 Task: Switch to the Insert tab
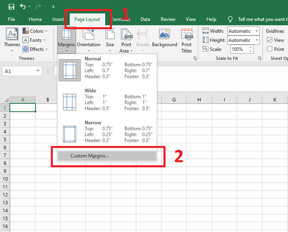click(x=58, y=19)
